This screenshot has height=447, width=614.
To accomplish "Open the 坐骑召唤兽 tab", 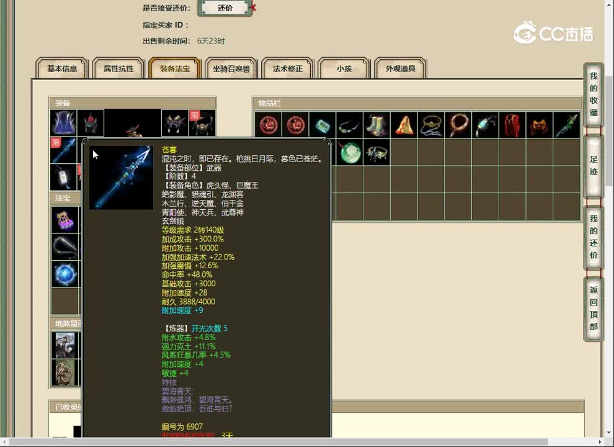I will pyautogui.click(x=231, y=68).
